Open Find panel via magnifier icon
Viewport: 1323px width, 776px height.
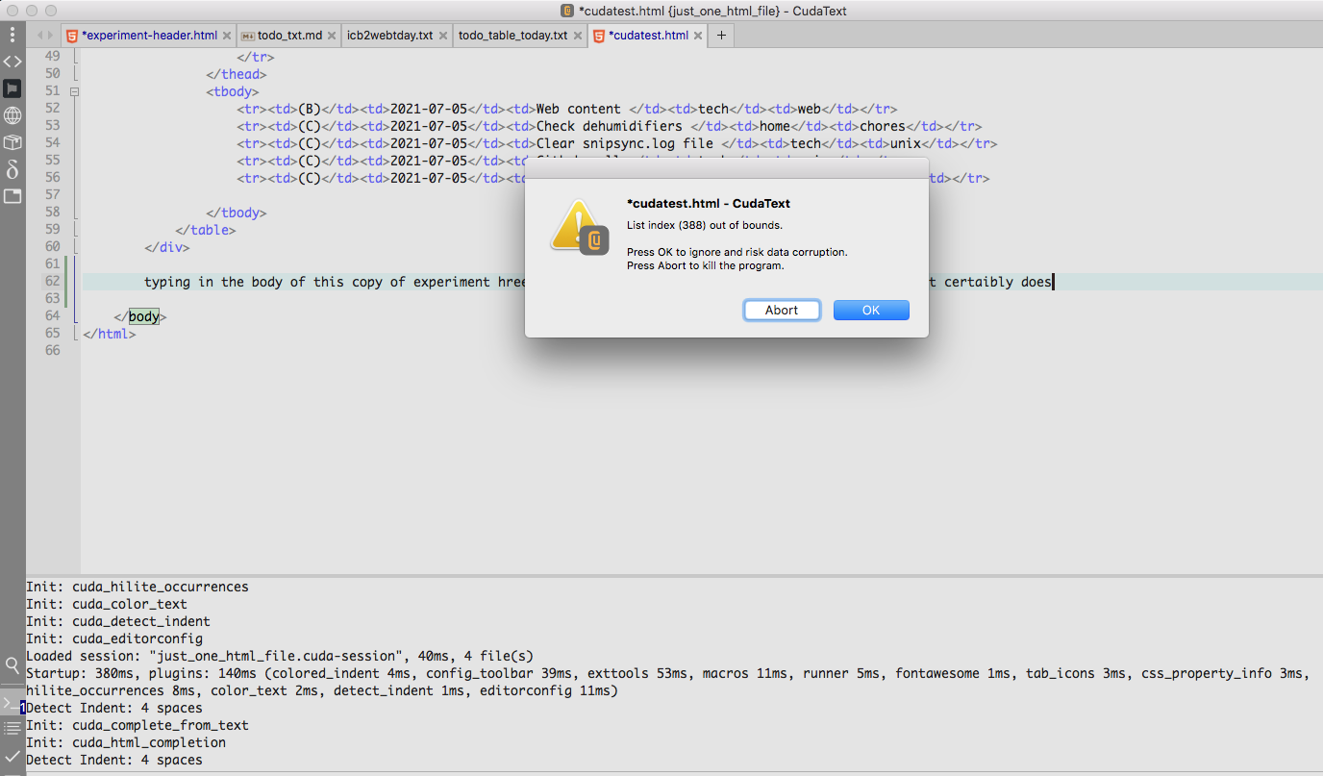12,664
